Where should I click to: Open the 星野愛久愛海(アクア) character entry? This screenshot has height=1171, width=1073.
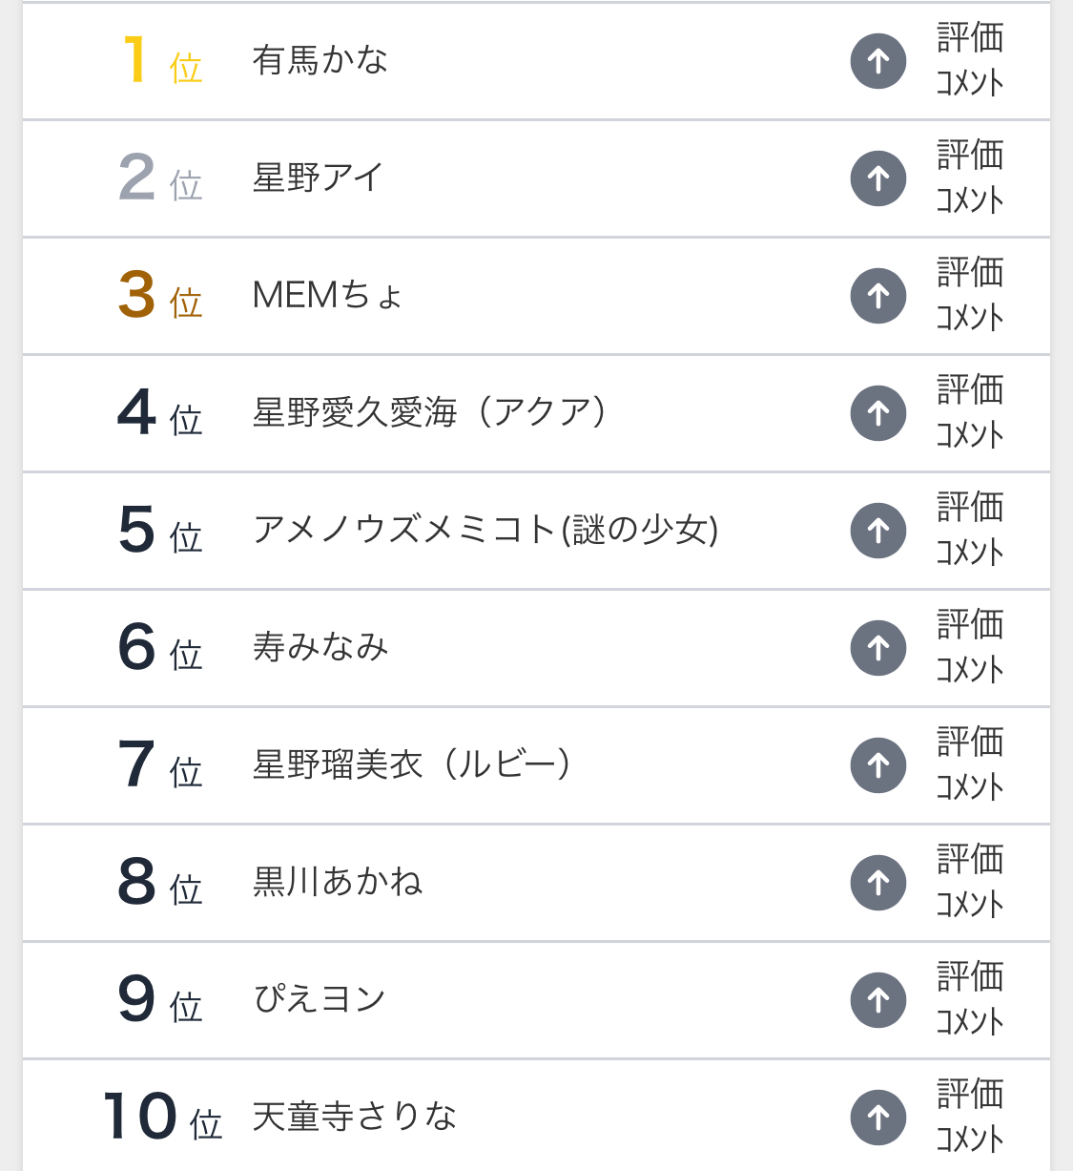428,413
